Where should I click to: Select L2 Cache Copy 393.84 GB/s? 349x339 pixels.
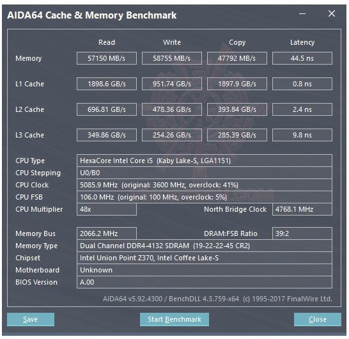[237, 109]
